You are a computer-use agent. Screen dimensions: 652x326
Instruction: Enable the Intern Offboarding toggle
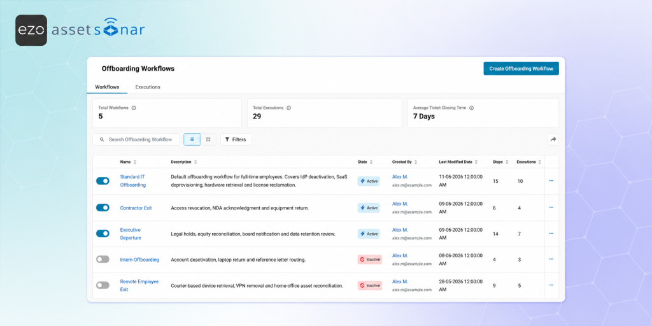[103, 259]
